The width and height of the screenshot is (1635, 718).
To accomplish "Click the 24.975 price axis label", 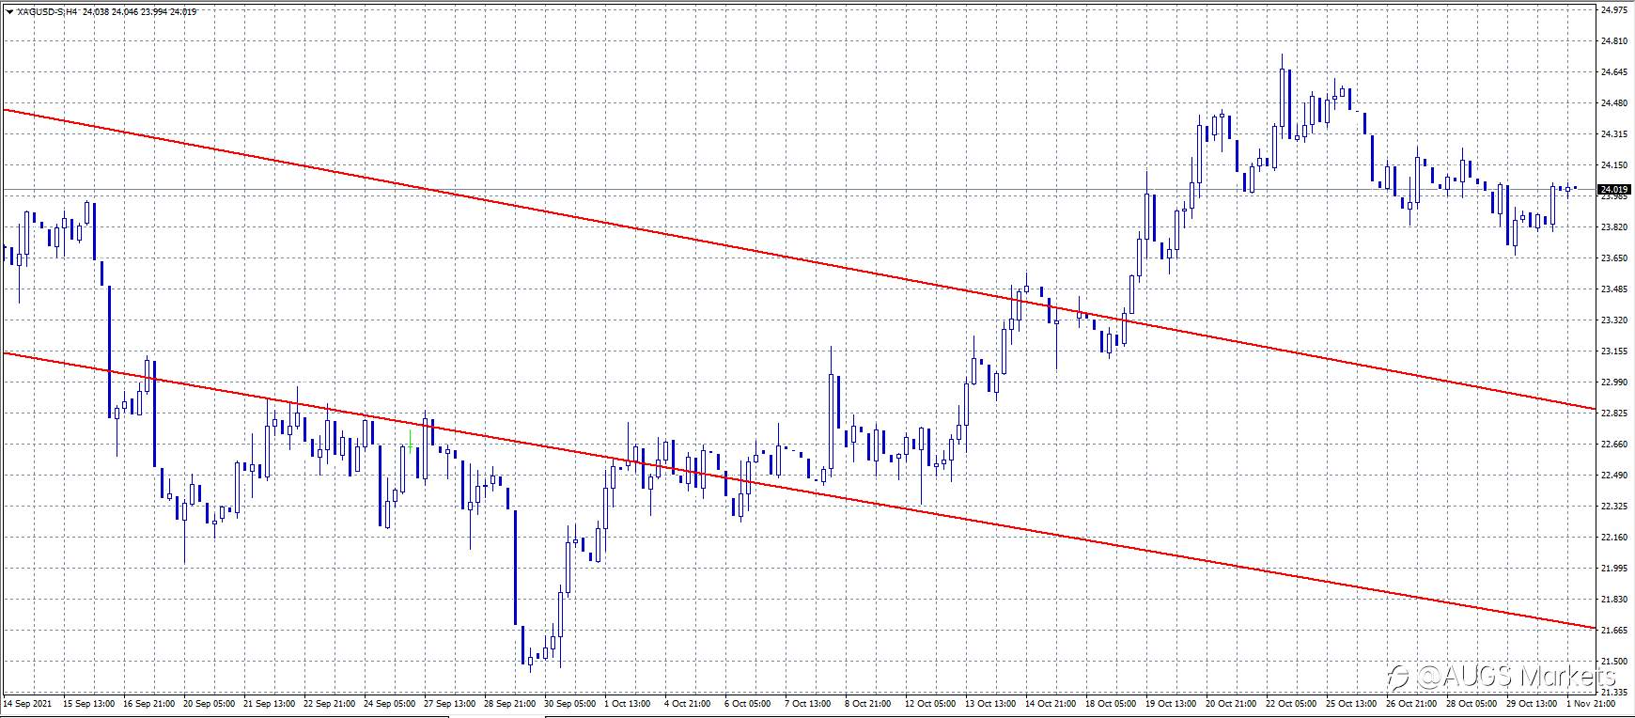I will click(x=1614, y=10).
